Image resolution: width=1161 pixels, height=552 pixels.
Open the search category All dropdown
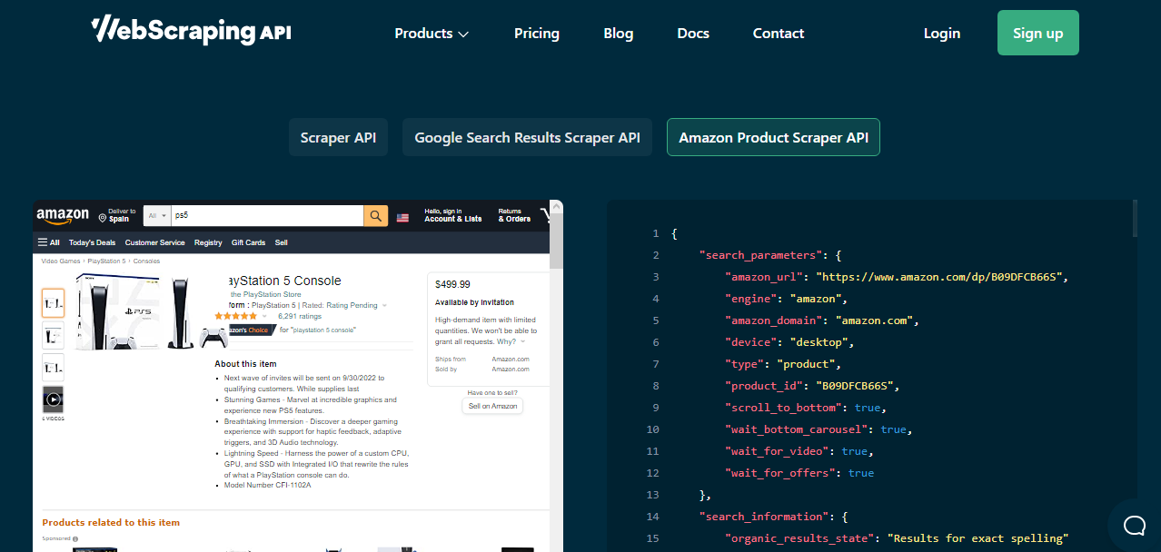click(x=155, y=215)
